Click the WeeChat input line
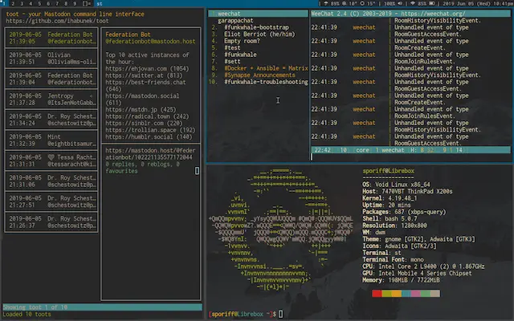The width and height of the screenshot is (514, 321). click(x=410, y=157)
